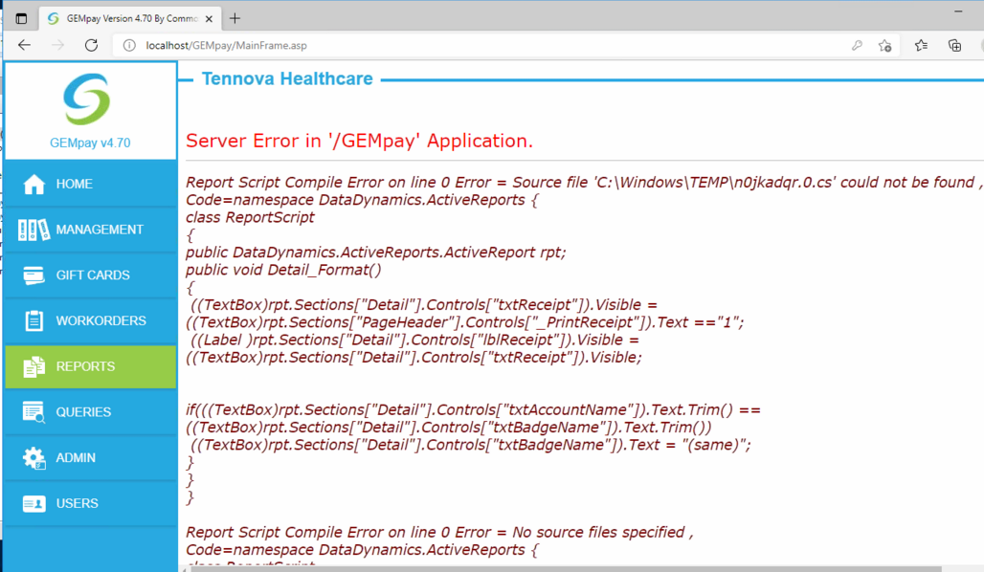Go back using the browser back arrow
This screenshot has height=572, width=984.
point(25,45)
